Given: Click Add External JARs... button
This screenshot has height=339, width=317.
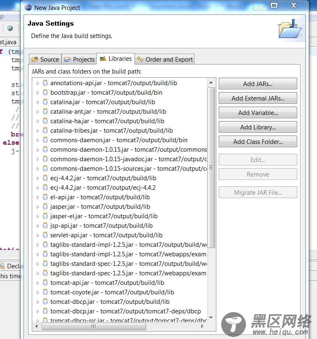Looking at the screenshot, I should [258, 98].
